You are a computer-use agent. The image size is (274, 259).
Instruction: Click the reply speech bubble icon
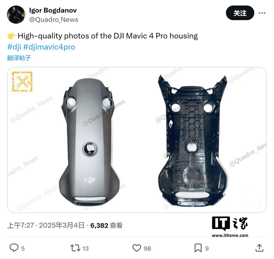coord(14,248)
